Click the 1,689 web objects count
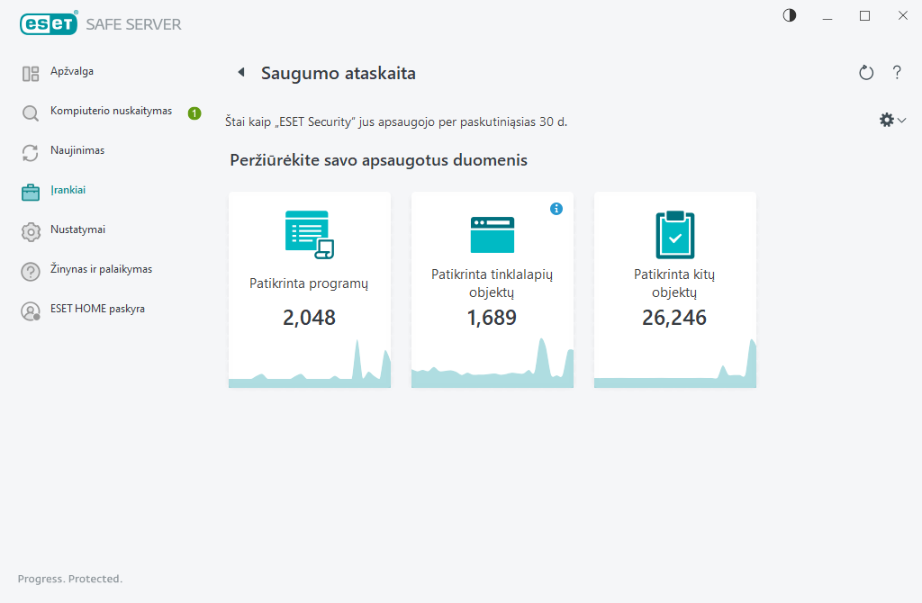The height and width of the screenshot is (603, 922). [492, 318]
